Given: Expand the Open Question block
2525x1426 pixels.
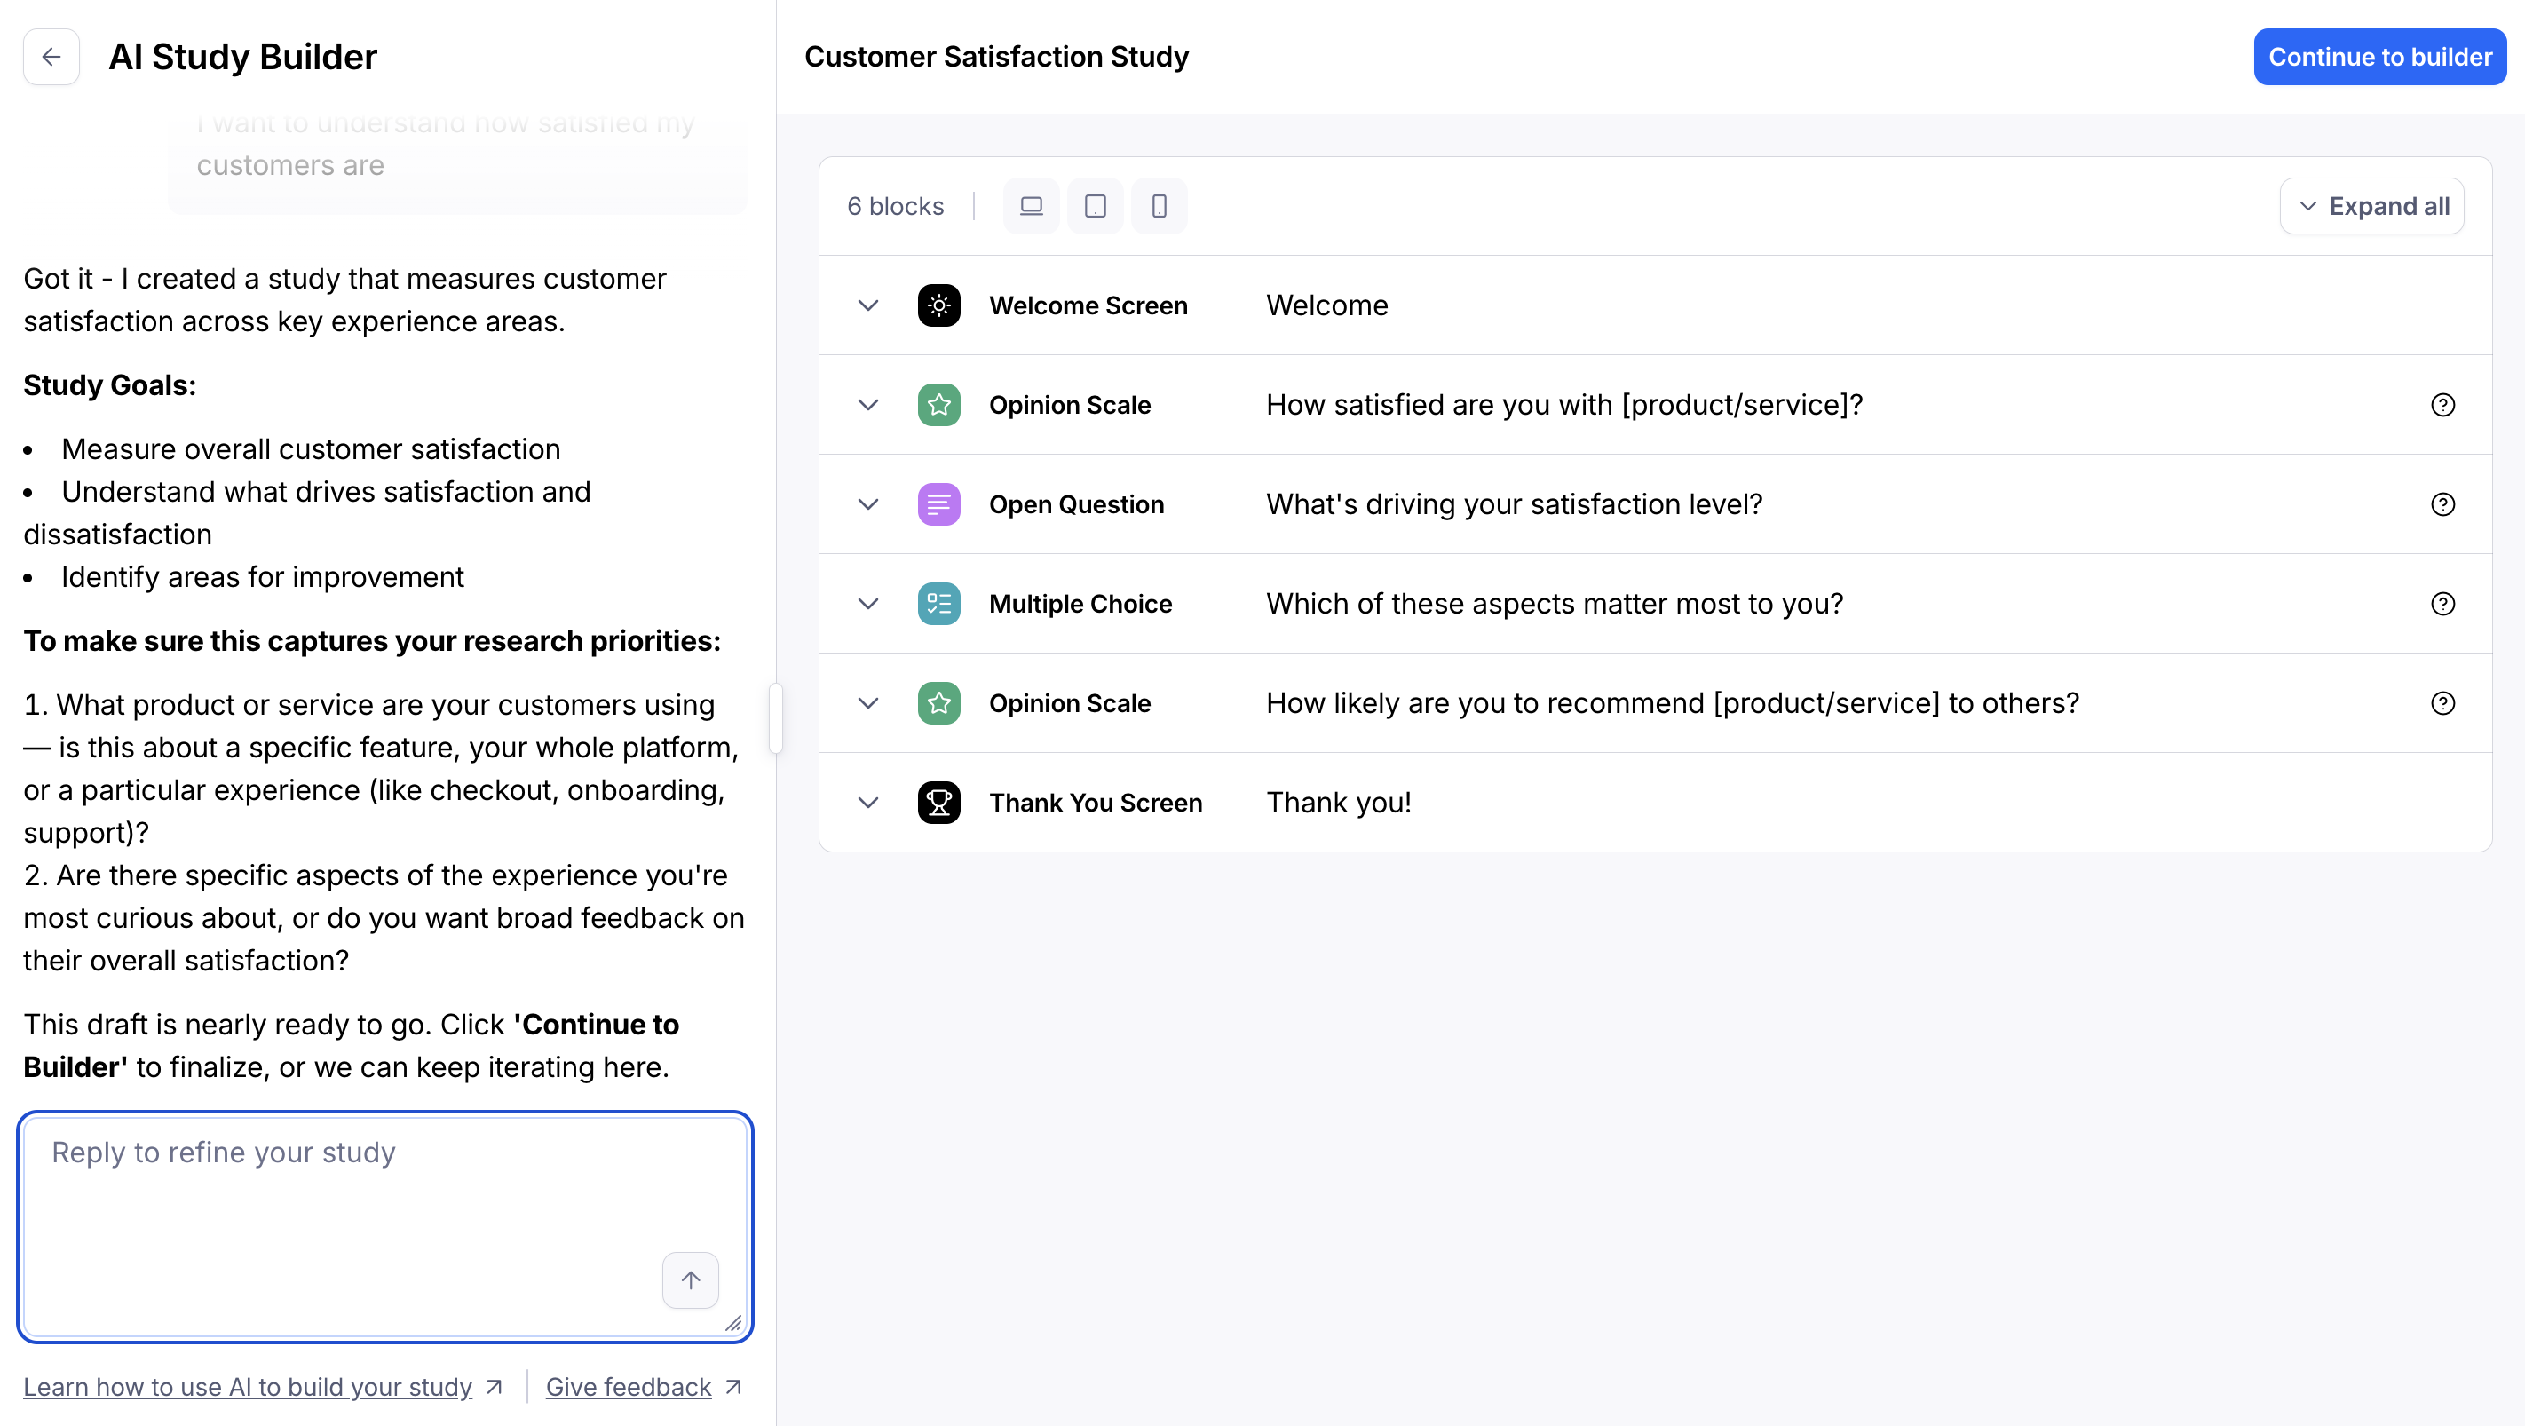Looking at the screenshot, I should tap(867, 503).
